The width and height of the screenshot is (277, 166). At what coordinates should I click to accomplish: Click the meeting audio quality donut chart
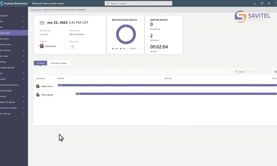(x=126, y=34)
